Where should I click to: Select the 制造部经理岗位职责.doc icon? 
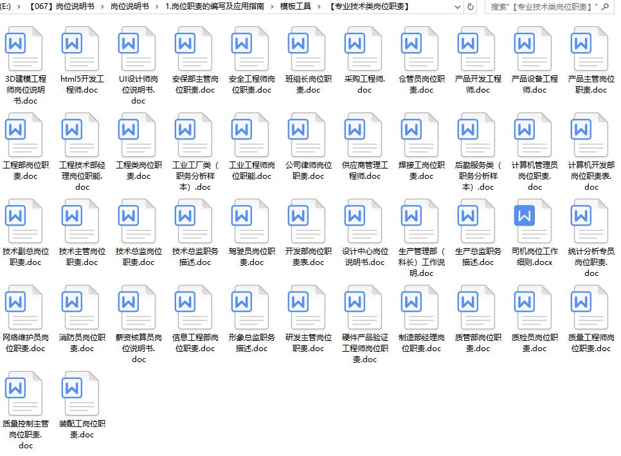pyautogui.click(x=420, y=307)
